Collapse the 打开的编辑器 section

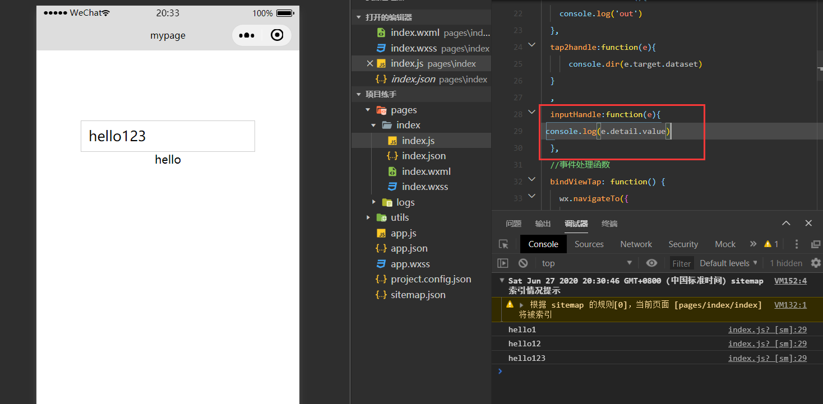click(359, 17)
